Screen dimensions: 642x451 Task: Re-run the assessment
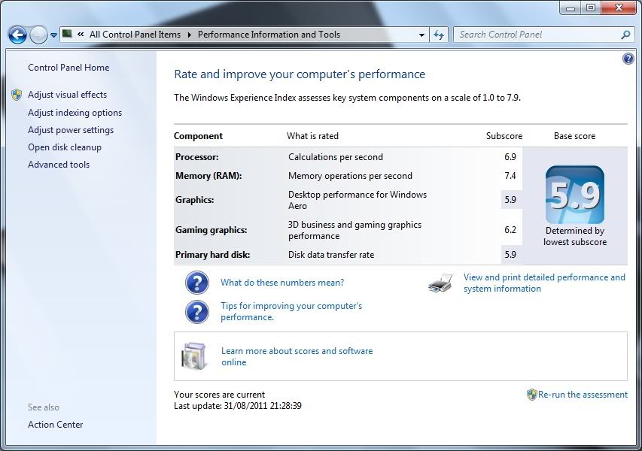tap(583, 395)
